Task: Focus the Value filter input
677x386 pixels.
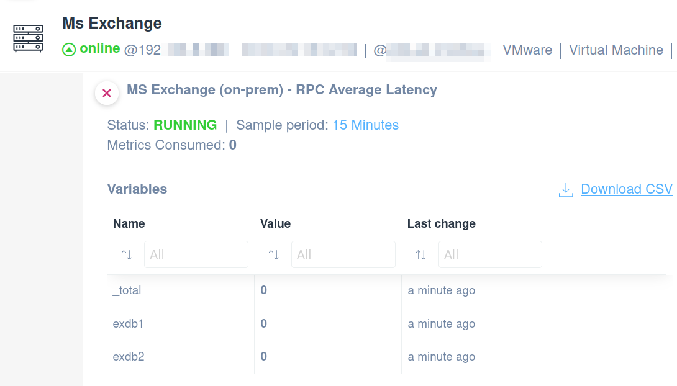Action: pos(343,254)
